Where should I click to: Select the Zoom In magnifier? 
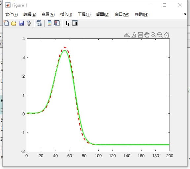(x=153, y=35)
